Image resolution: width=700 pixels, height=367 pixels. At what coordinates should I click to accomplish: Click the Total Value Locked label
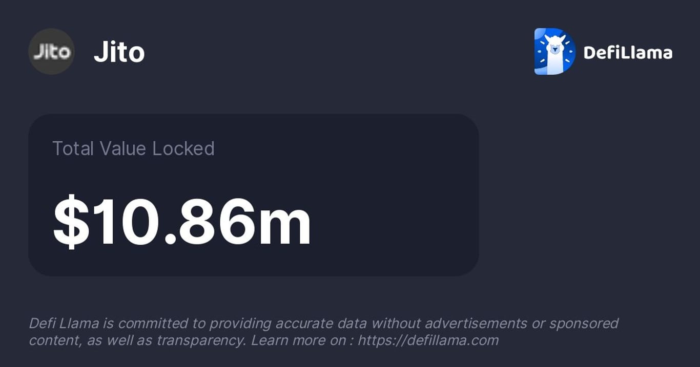point(133,148)
